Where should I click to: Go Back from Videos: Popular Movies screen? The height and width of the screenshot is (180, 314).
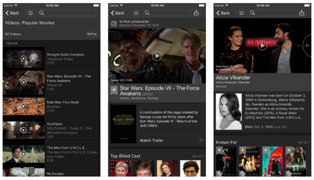[x=12, y=13]
